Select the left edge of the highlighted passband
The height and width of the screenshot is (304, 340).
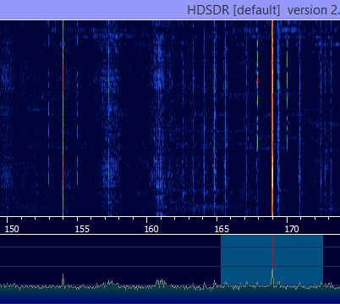221,260
